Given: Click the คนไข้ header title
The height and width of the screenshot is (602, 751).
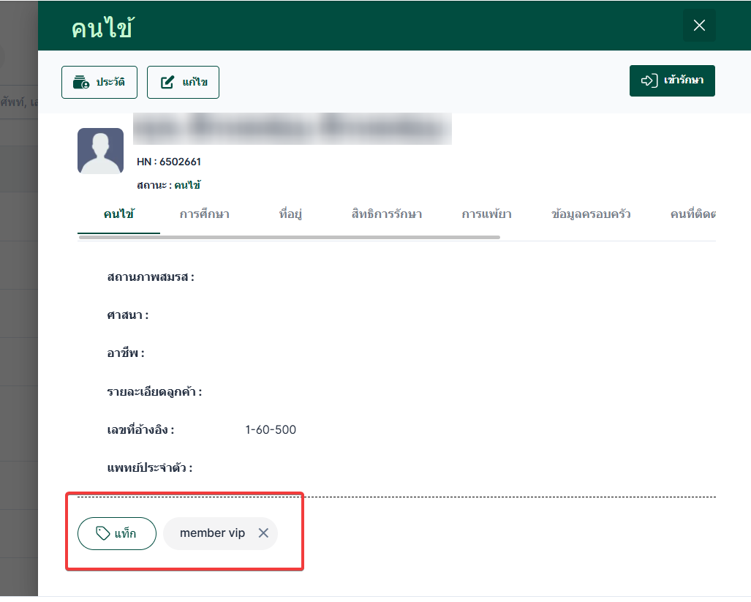Looking at the screenshot, I should 102,27.
